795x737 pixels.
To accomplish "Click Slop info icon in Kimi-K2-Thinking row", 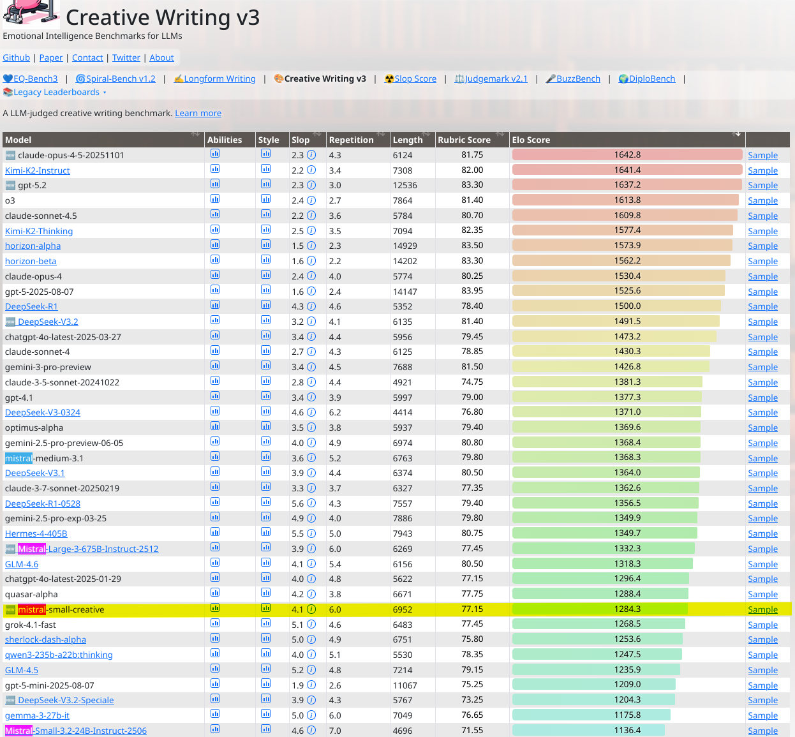I will (x=311, y=231).
